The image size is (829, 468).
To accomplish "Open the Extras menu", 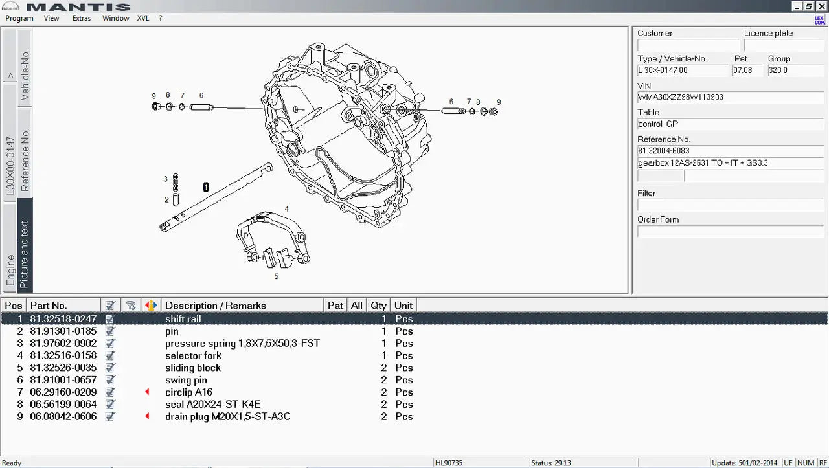I will tap(82, 18).
